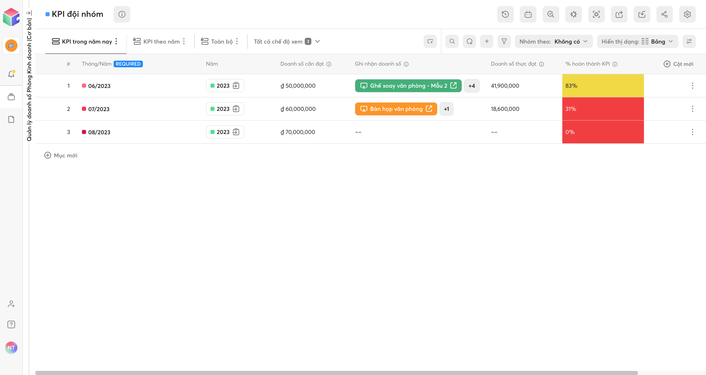Expand the sidebar with the arrow icon
This screenshot has height=375, width=706.
[x=29, y=13]
